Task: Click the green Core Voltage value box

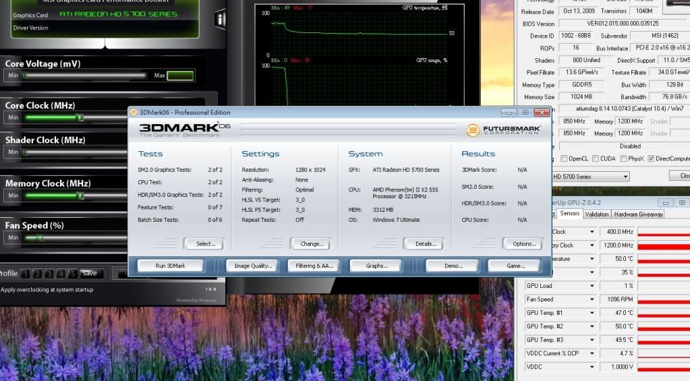Action: 180,76
